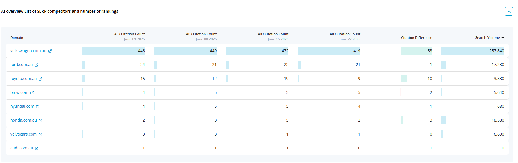Select toyota search volume 3,880
Image resolution: width=518 pixels, height=163 pixels.
point(499,79)
